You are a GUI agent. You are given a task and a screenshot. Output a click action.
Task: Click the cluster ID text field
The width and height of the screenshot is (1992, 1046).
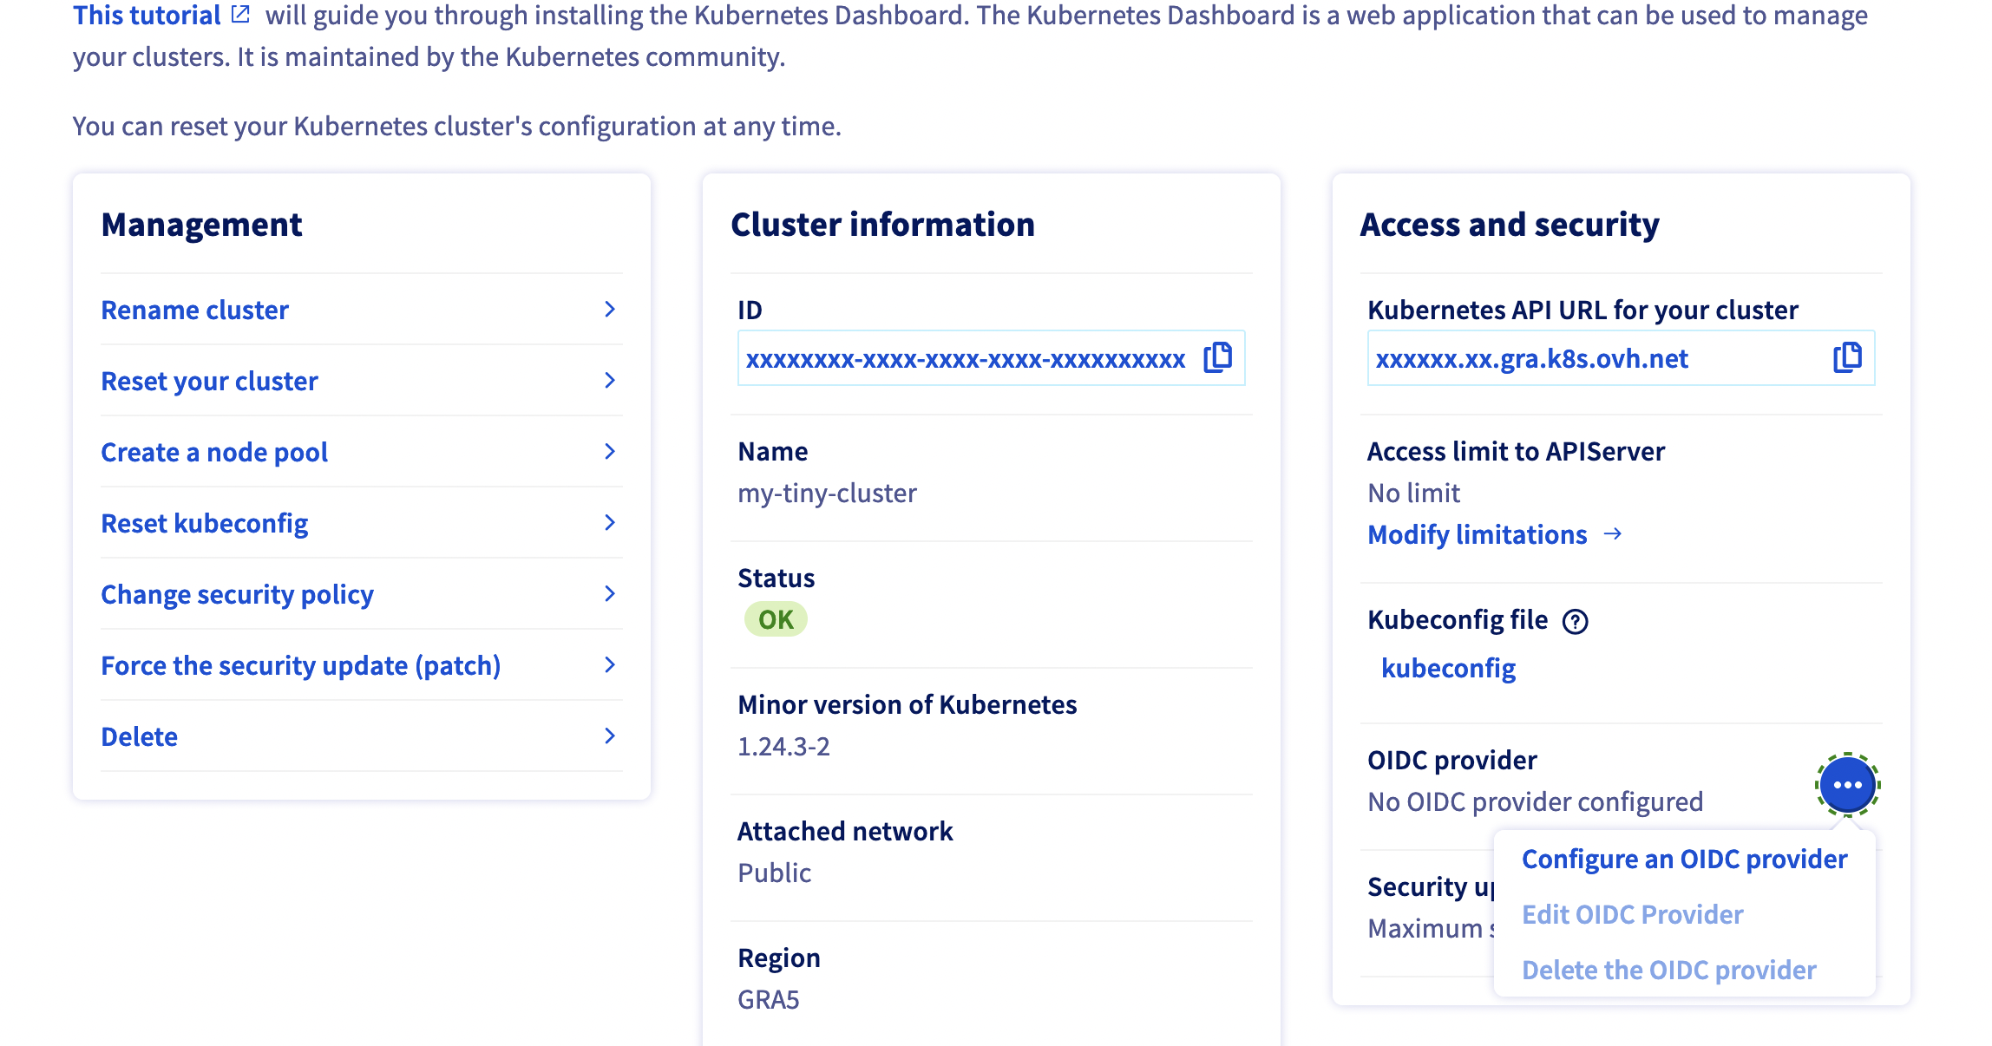pos(965,359)
